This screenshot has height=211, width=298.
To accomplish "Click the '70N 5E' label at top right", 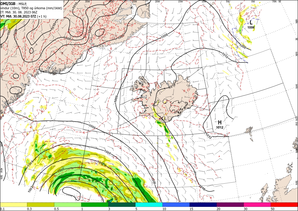I will 277,1.
